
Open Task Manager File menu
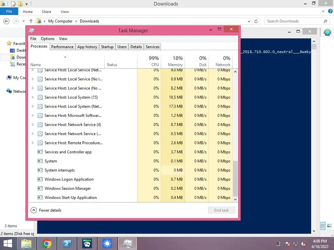[33, 39]
